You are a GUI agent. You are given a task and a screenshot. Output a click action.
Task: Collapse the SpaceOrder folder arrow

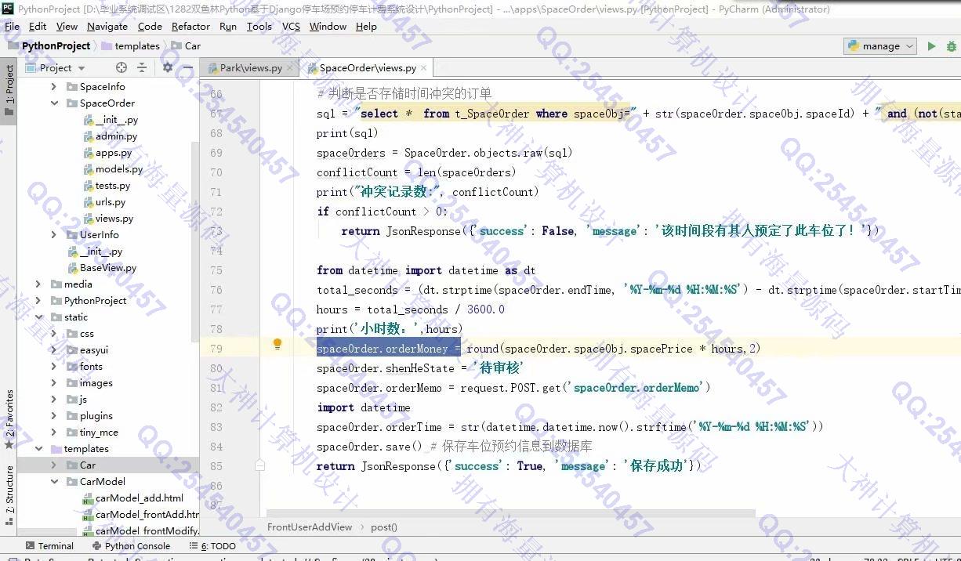tap(54, 103)
